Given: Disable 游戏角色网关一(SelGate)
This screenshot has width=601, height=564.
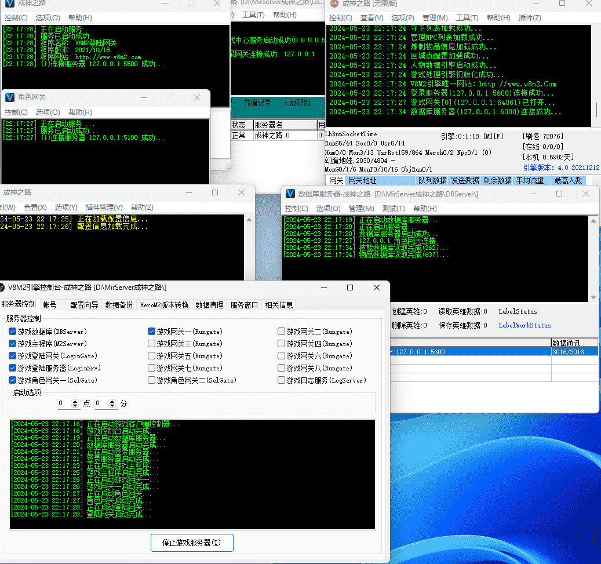Looking at the screenshot, I should [x=12, y=380].
